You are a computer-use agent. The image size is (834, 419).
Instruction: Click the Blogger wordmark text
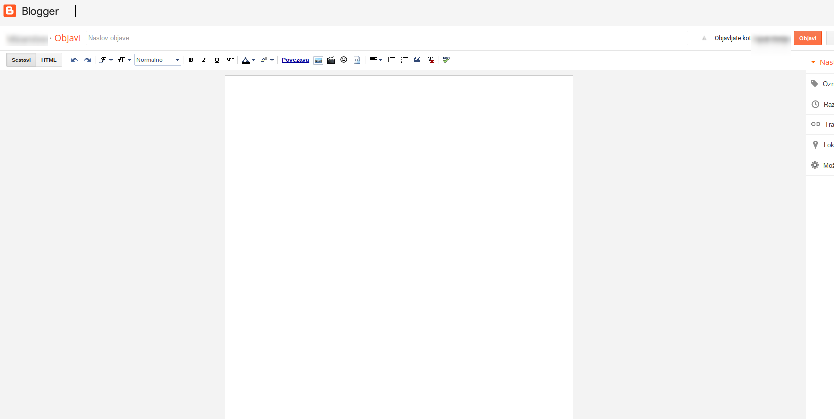pos(40,11)
